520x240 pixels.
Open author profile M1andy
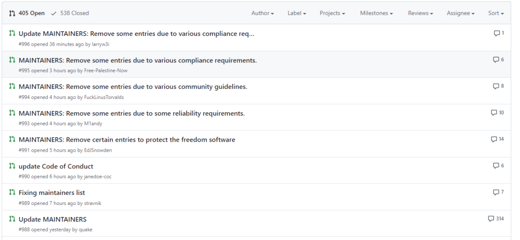(x=93, y=124)
